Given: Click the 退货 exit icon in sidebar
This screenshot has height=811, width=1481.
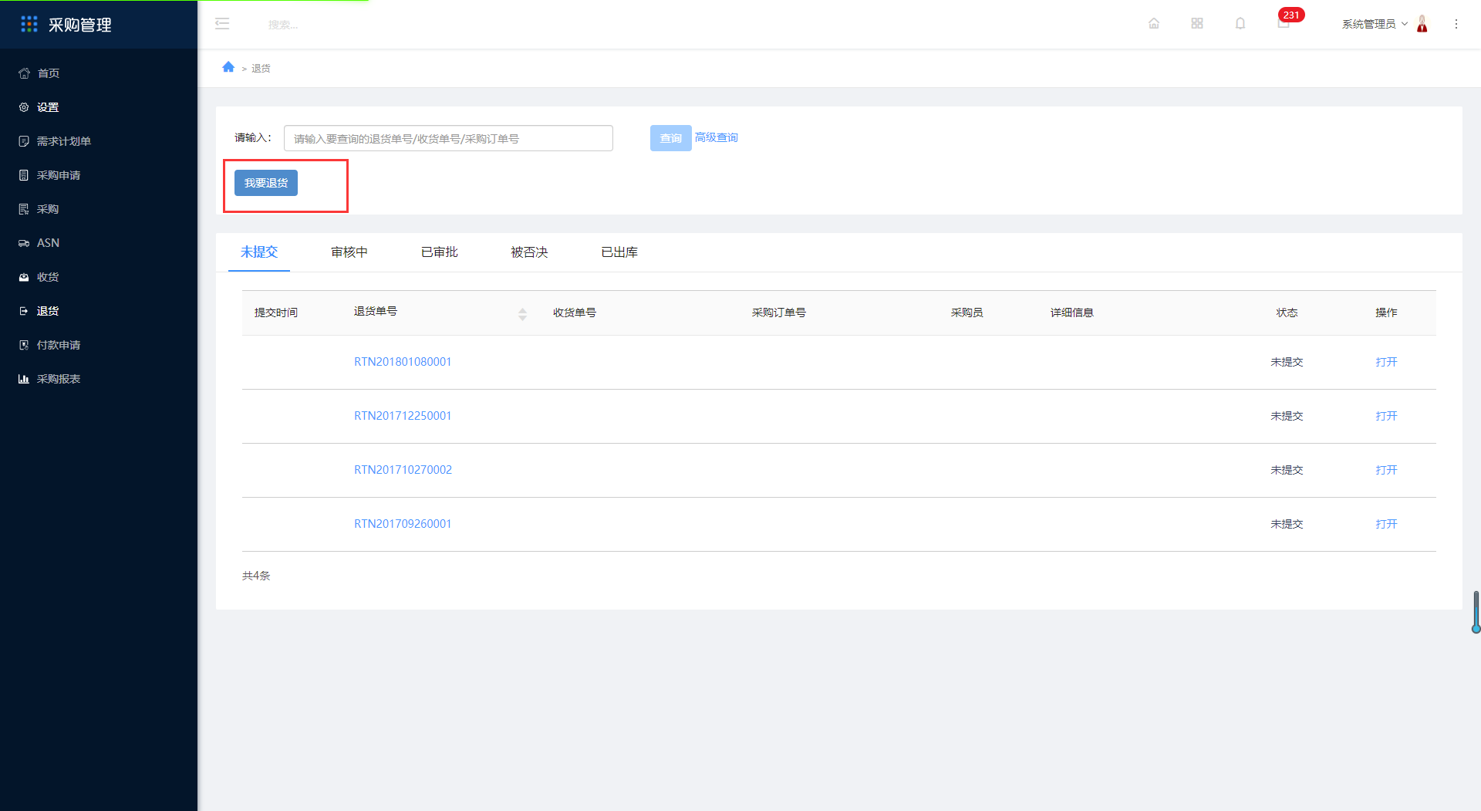Looking at the screenshot, I should tap(24, 311).
